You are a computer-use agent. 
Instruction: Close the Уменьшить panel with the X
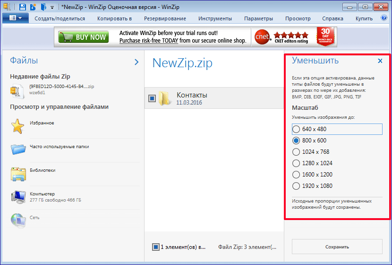380,61
